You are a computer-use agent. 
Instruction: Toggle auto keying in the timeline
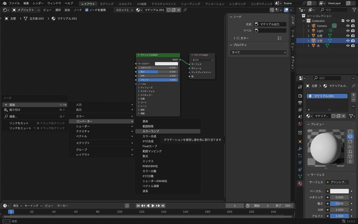(x=127, y=206)
